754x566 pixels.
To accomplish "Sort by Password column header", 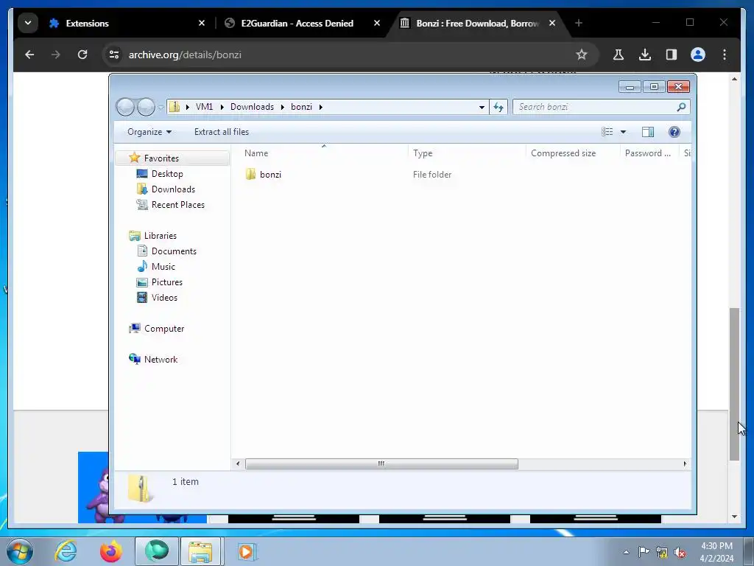I will [649, 153].
